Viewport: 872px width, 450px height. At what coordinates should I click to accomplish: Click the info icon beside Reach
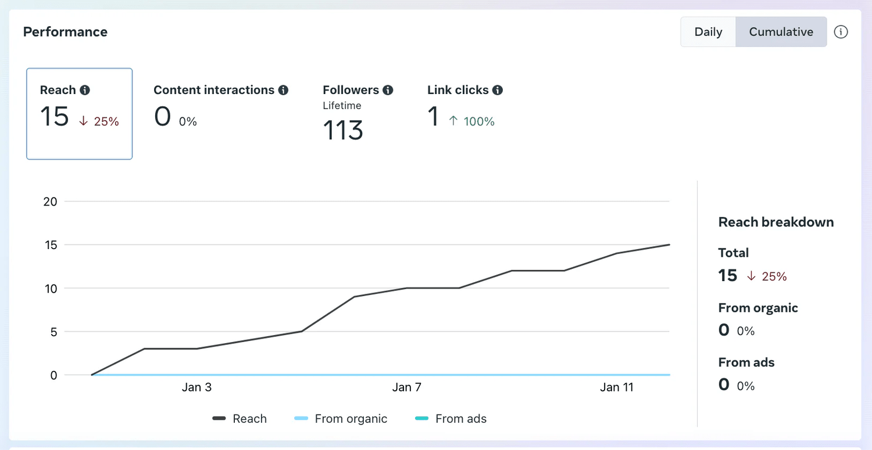(x=85, y=90)
